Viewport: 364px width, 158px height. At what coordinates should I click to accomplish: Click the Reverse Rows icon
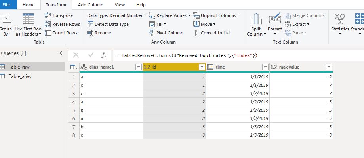click(48, 24)
